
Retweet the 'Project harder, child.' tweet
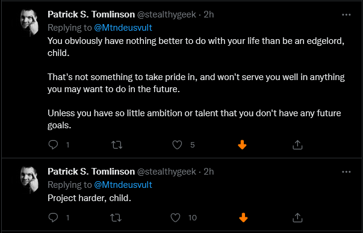click(x=116, y=218)
